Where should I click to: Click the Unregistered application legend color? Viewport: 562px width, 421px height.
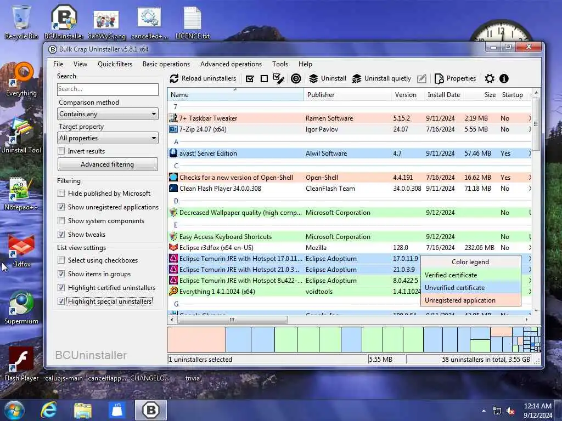point(470,300)
